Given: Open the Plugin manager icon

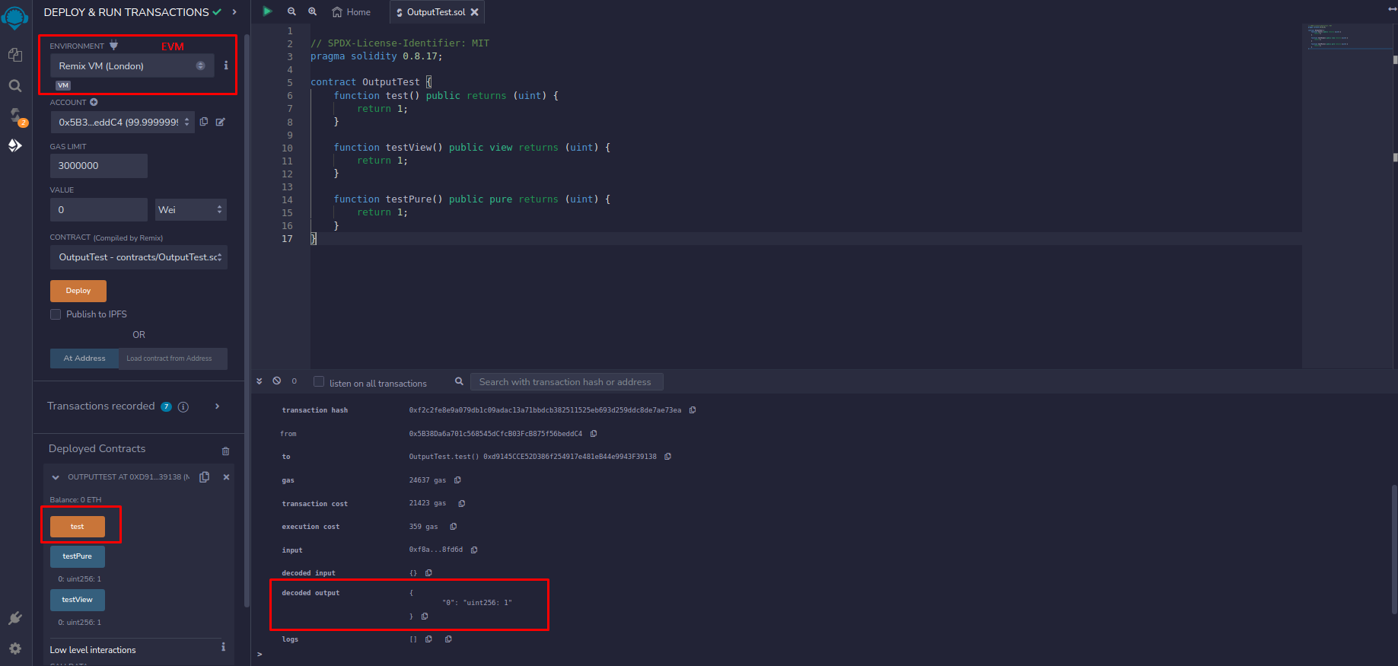Looking at the screenshot, I should [x=14, y=618].
